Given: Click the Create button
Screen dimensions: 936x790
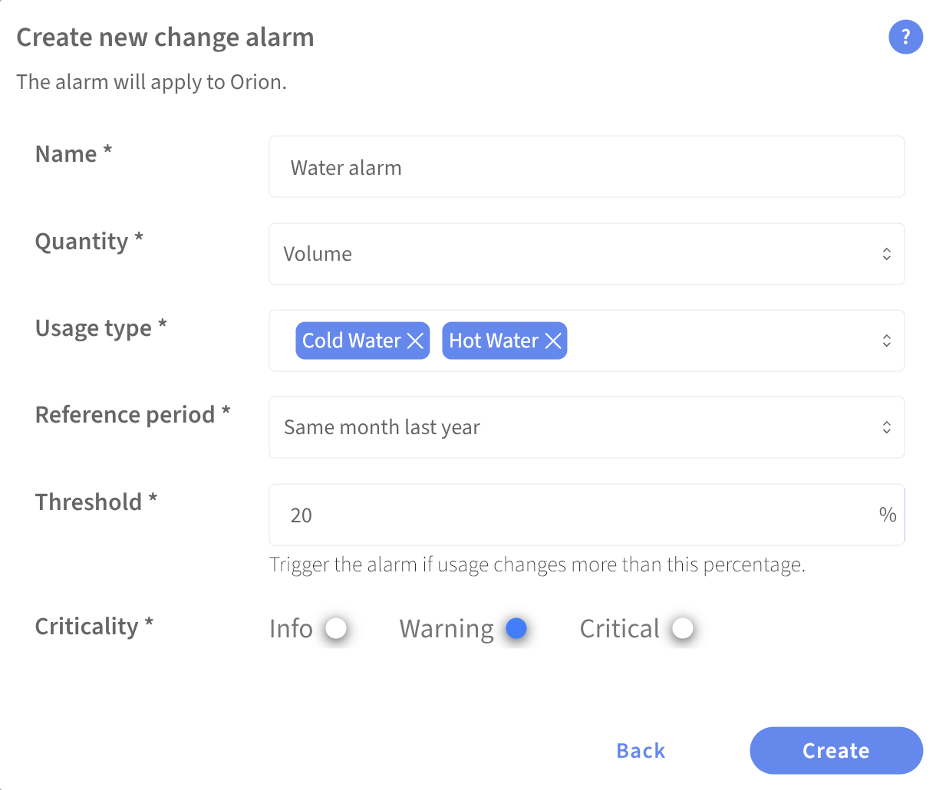Looking at the screenshot, I should [x=836, y=750].
